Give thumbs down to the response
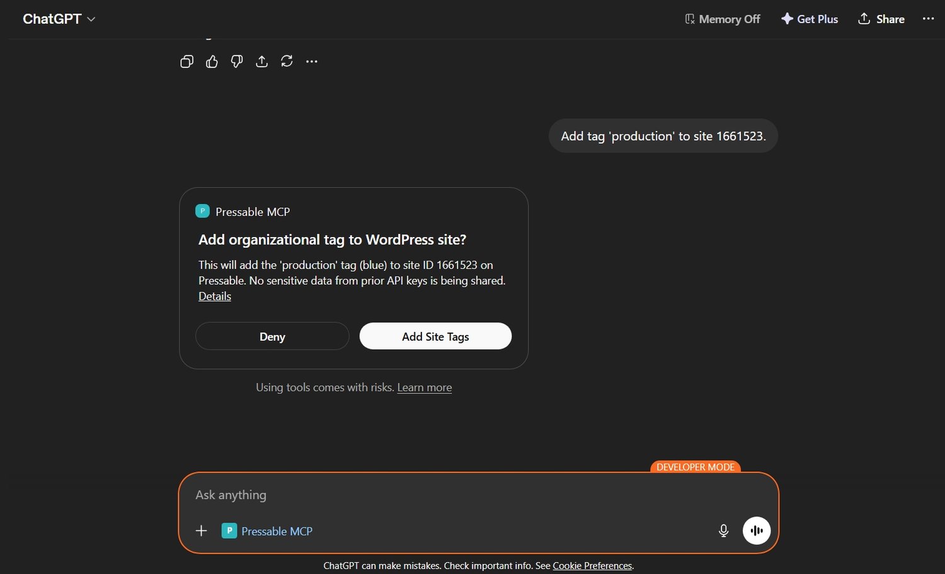The image size is (945, 574). 237,61
